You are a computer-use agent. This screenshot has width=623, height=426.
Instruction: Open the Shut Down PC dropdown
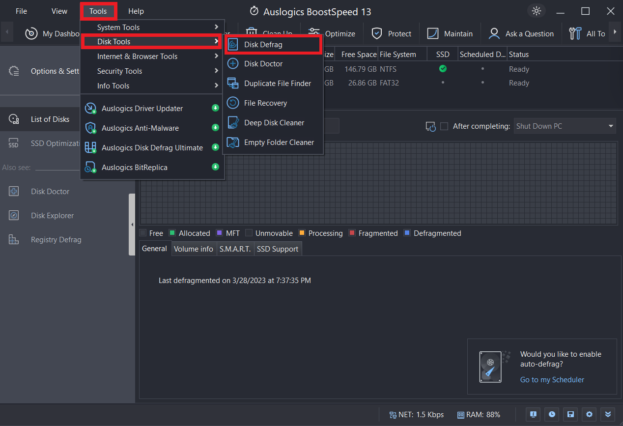point(565,126)
